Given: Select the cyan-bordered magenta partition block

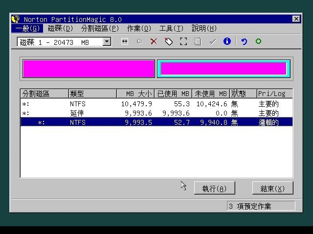Looking at the screenshot, I should click(224, 69).
